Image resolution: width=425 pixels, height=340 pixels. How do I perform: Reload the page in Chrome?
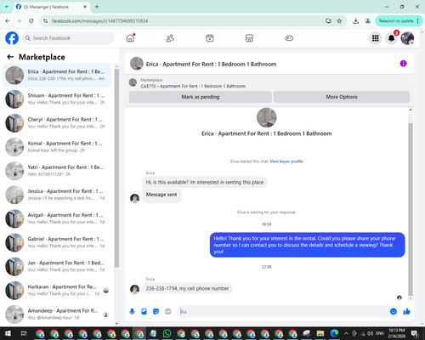[x=31, y=21]
